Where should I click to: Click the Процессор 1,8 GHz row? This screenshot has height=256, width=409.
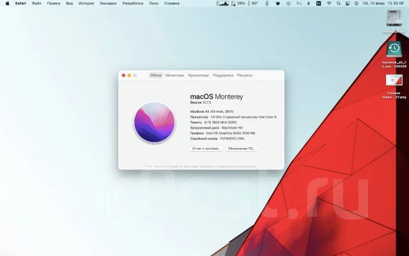coord(233,117)
